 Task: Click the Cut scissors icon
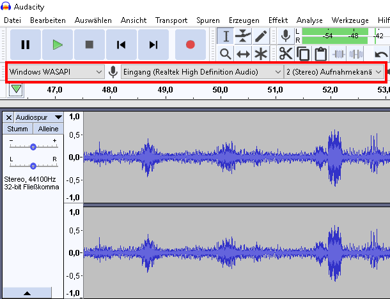pyautogui.click(x=286, y=54)
